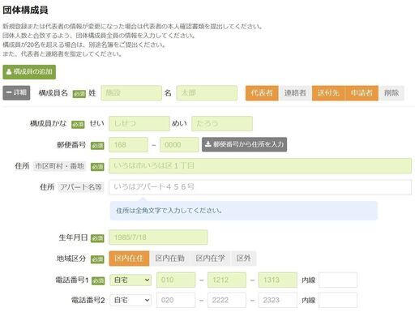The image size is (415, 312).
Task: Click the 電話番号1 field showing 1212
Action: pos(227,280)
